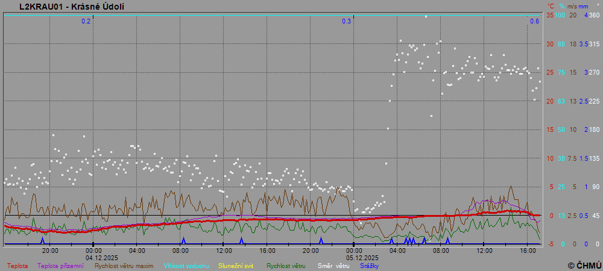Viewport: 603px width, 271px height.
Task: Click the yellow Sluneční svit legend label
Action: [x=236, y=266]
